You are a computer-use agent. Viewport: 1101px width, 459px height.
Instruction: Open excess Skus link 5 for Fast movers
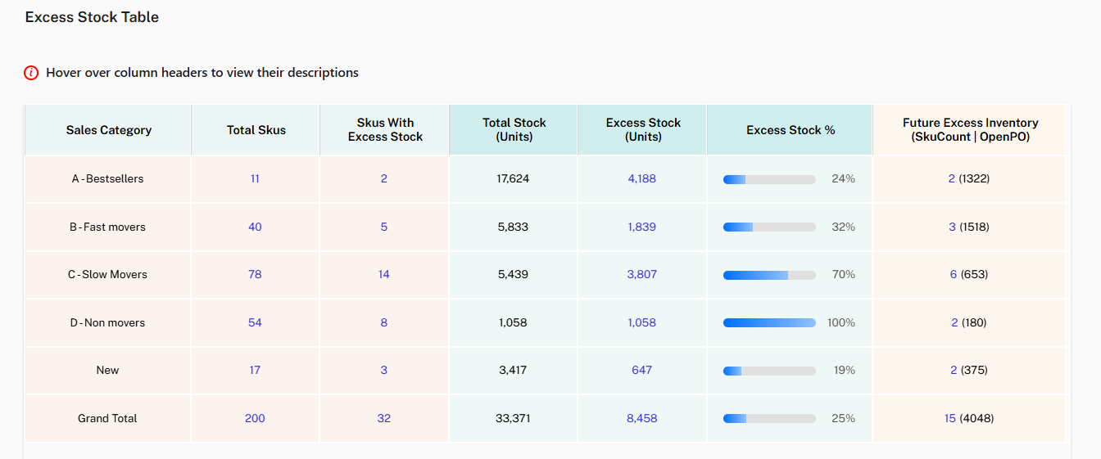click(x=384, y=227)
